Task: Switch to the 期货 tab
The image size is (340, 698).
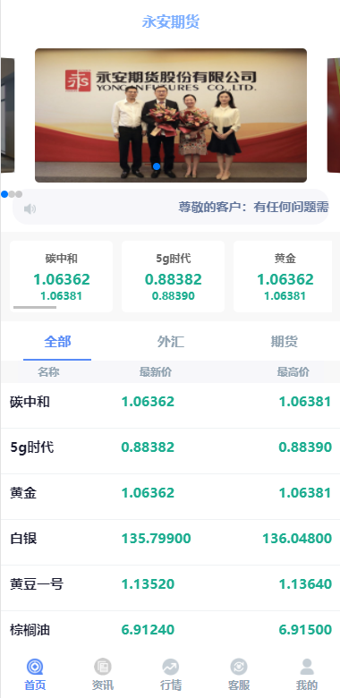Action: tap(284, 342)
